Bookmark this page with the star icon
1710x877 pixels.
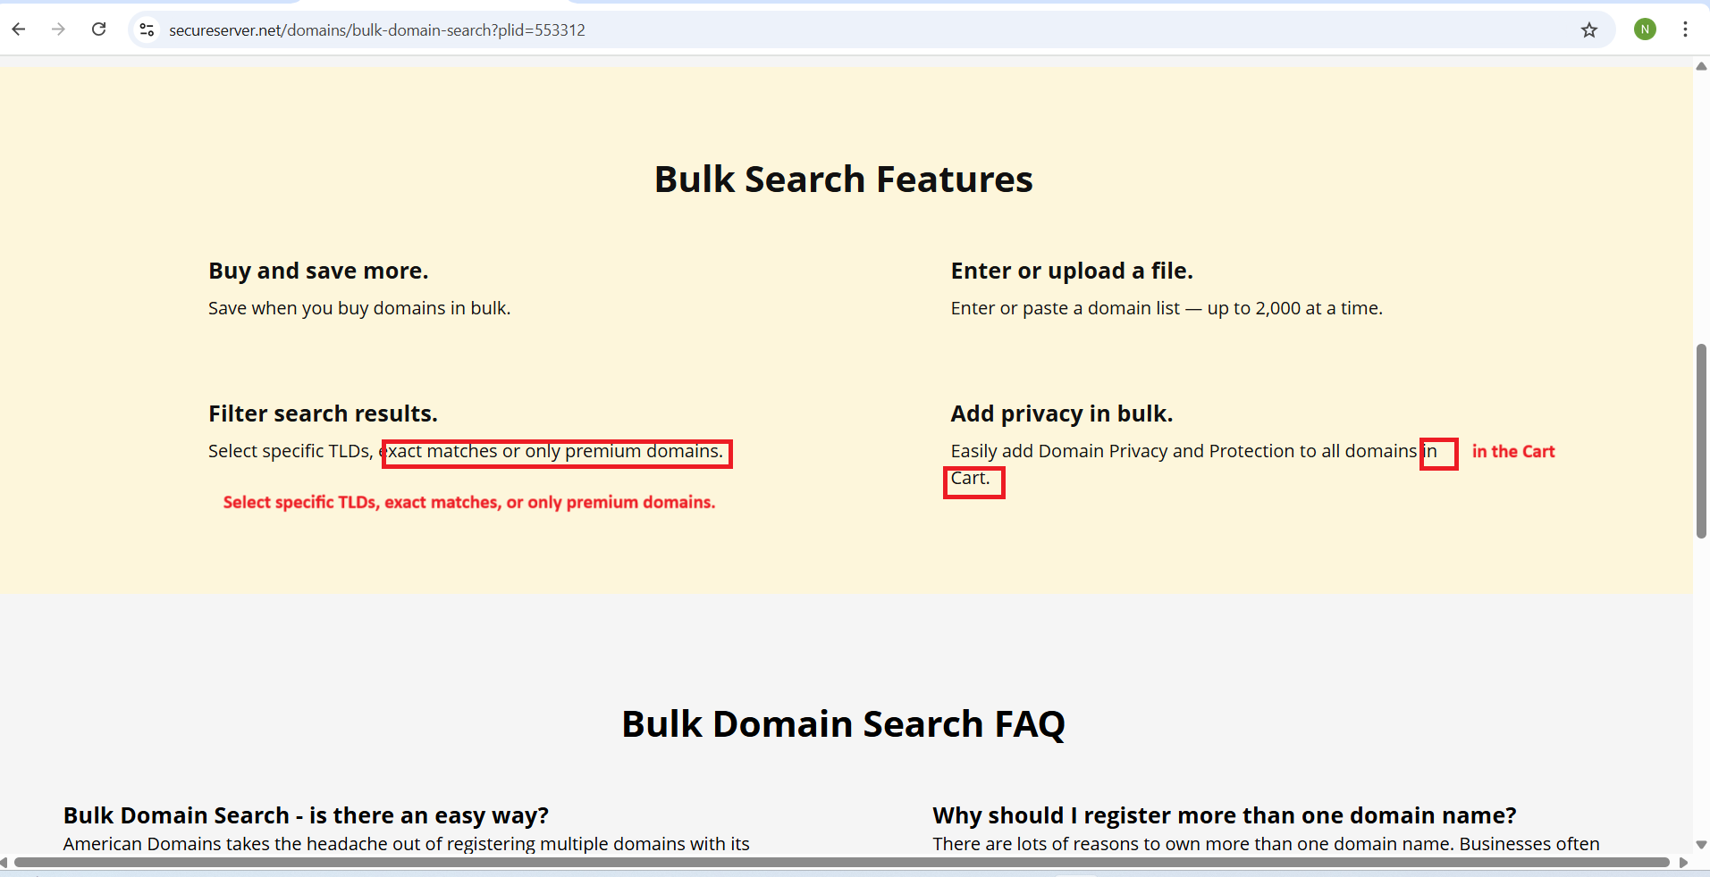click(1588, 30)
